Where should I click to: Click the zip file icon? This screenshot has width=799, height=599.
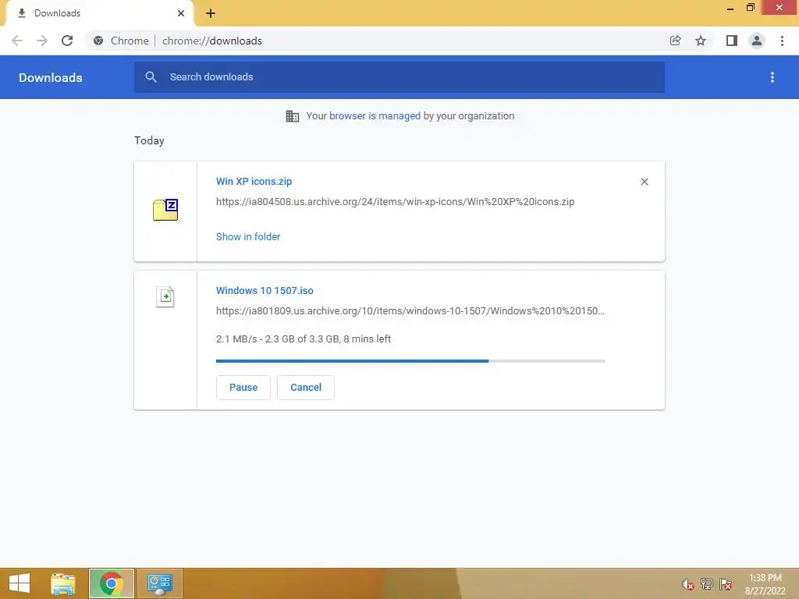[165, 209]
